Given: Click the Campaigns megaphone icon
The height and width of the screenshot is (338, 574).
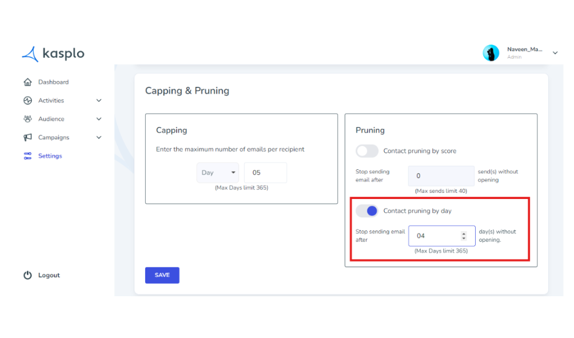Looking at the screenshot, I should pyautogui.click(x=27, y=137).
